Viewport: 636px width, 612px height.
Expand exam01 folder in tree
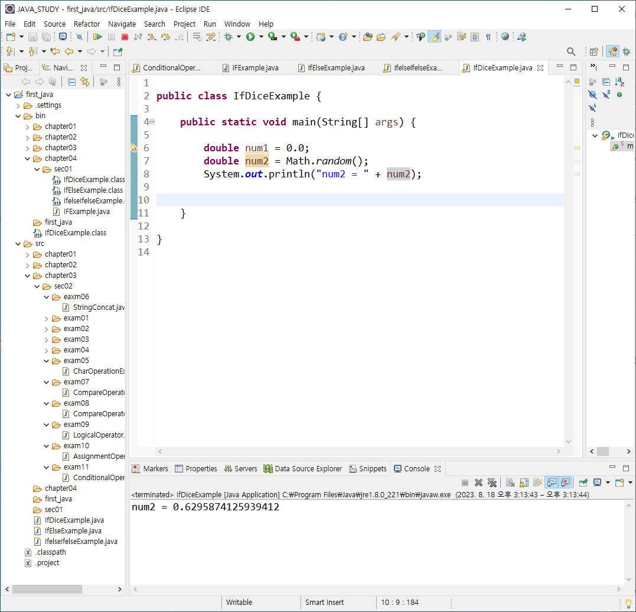tap(46, 318)
